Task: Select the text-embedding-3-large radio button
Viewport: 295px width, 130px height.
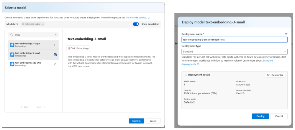Action: click(x=55, y=45)
